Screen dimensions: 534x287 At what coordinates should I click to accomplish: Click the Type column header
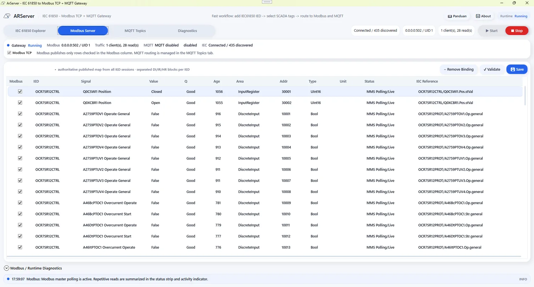click(312, 81)
